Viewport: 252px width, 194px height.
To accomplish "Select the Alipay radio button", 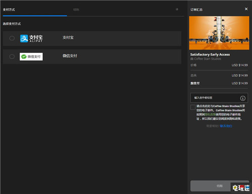I will pos(12,38).
